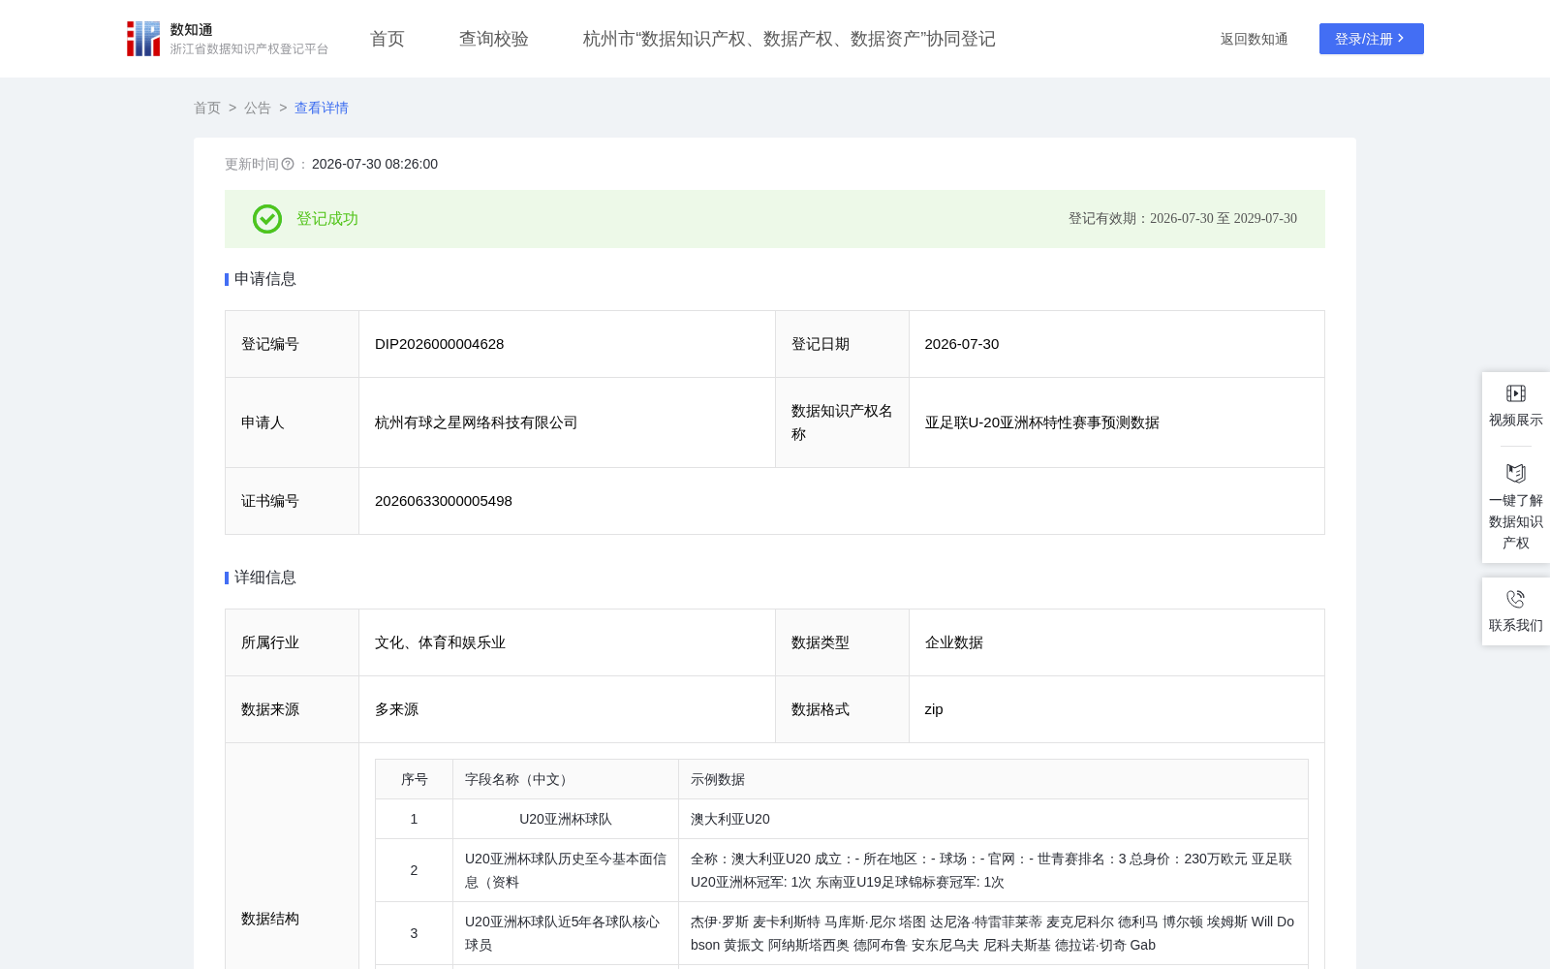The height and width of the screenshot is (969, 1550).
Task: Click the 字段名称（中文） column header
Action: [566, 779]
